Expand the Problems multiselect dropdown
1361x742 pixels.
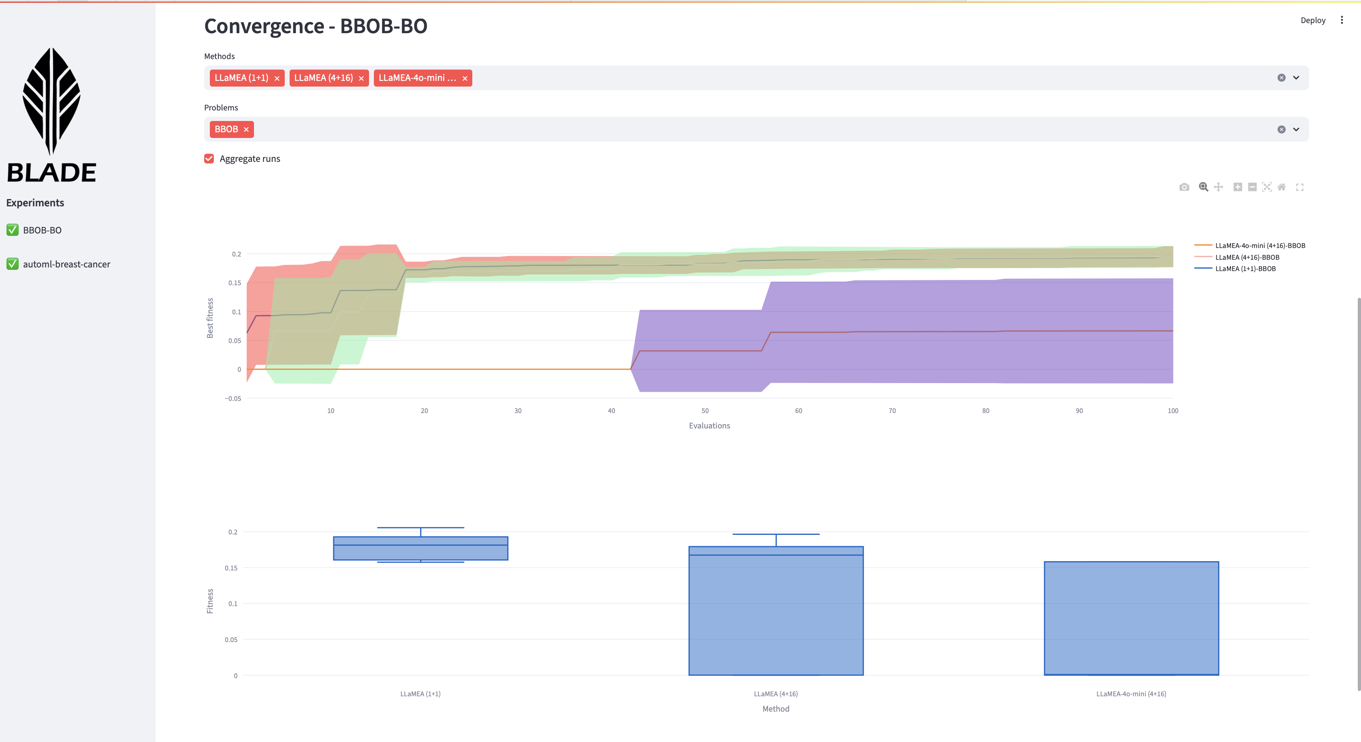[1296, 129]
